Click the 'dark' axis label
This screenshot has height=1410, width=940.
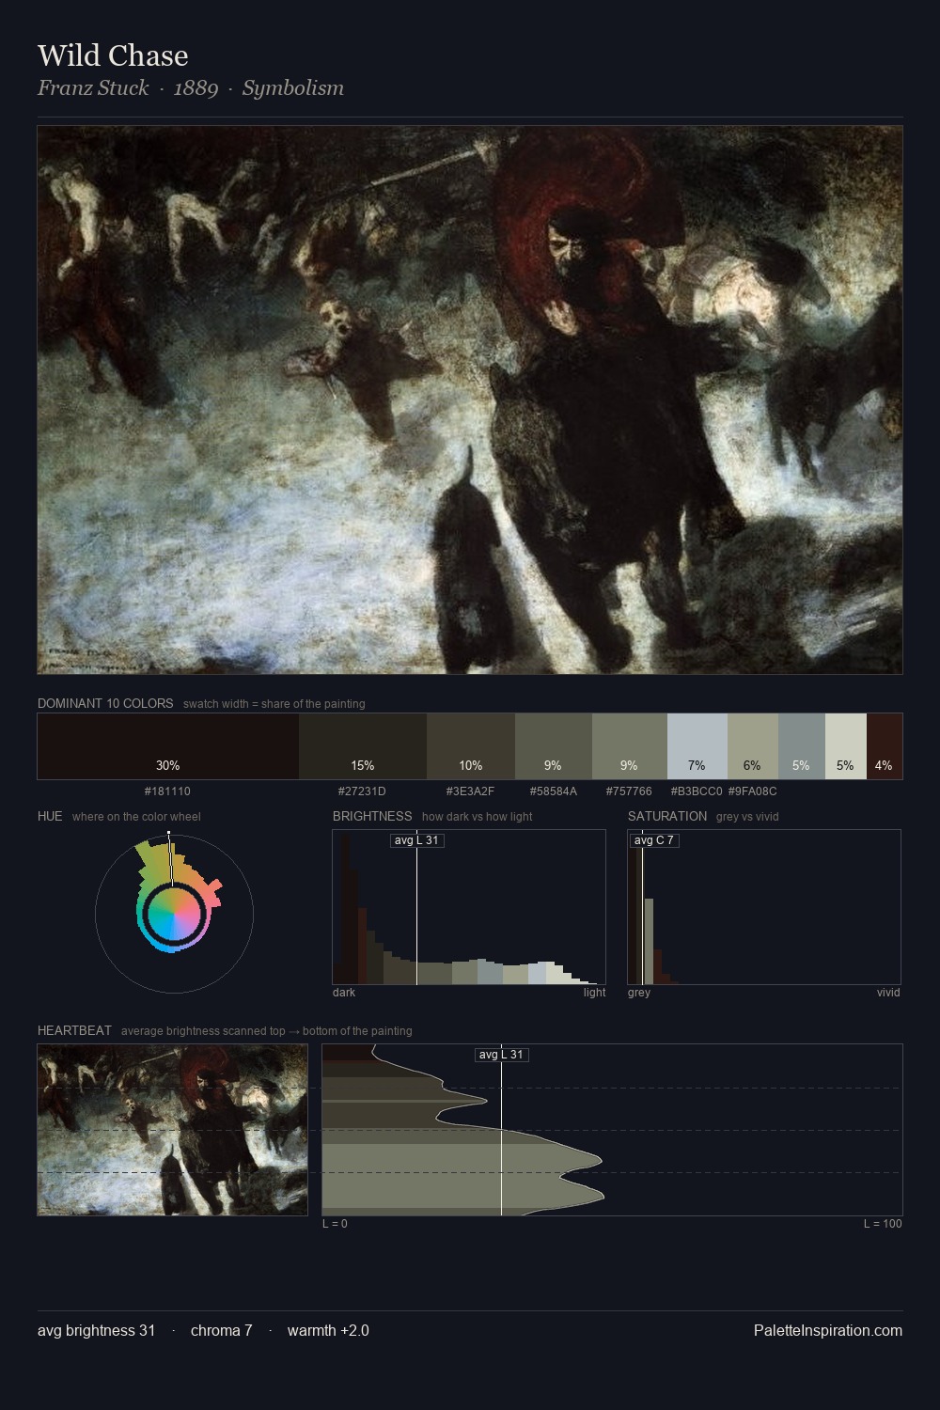click(x=344, y=993)
